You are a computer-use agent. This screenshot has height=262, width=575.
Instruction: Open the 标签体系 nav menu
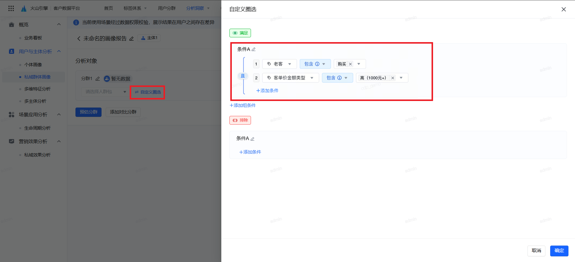click(135, 8)
